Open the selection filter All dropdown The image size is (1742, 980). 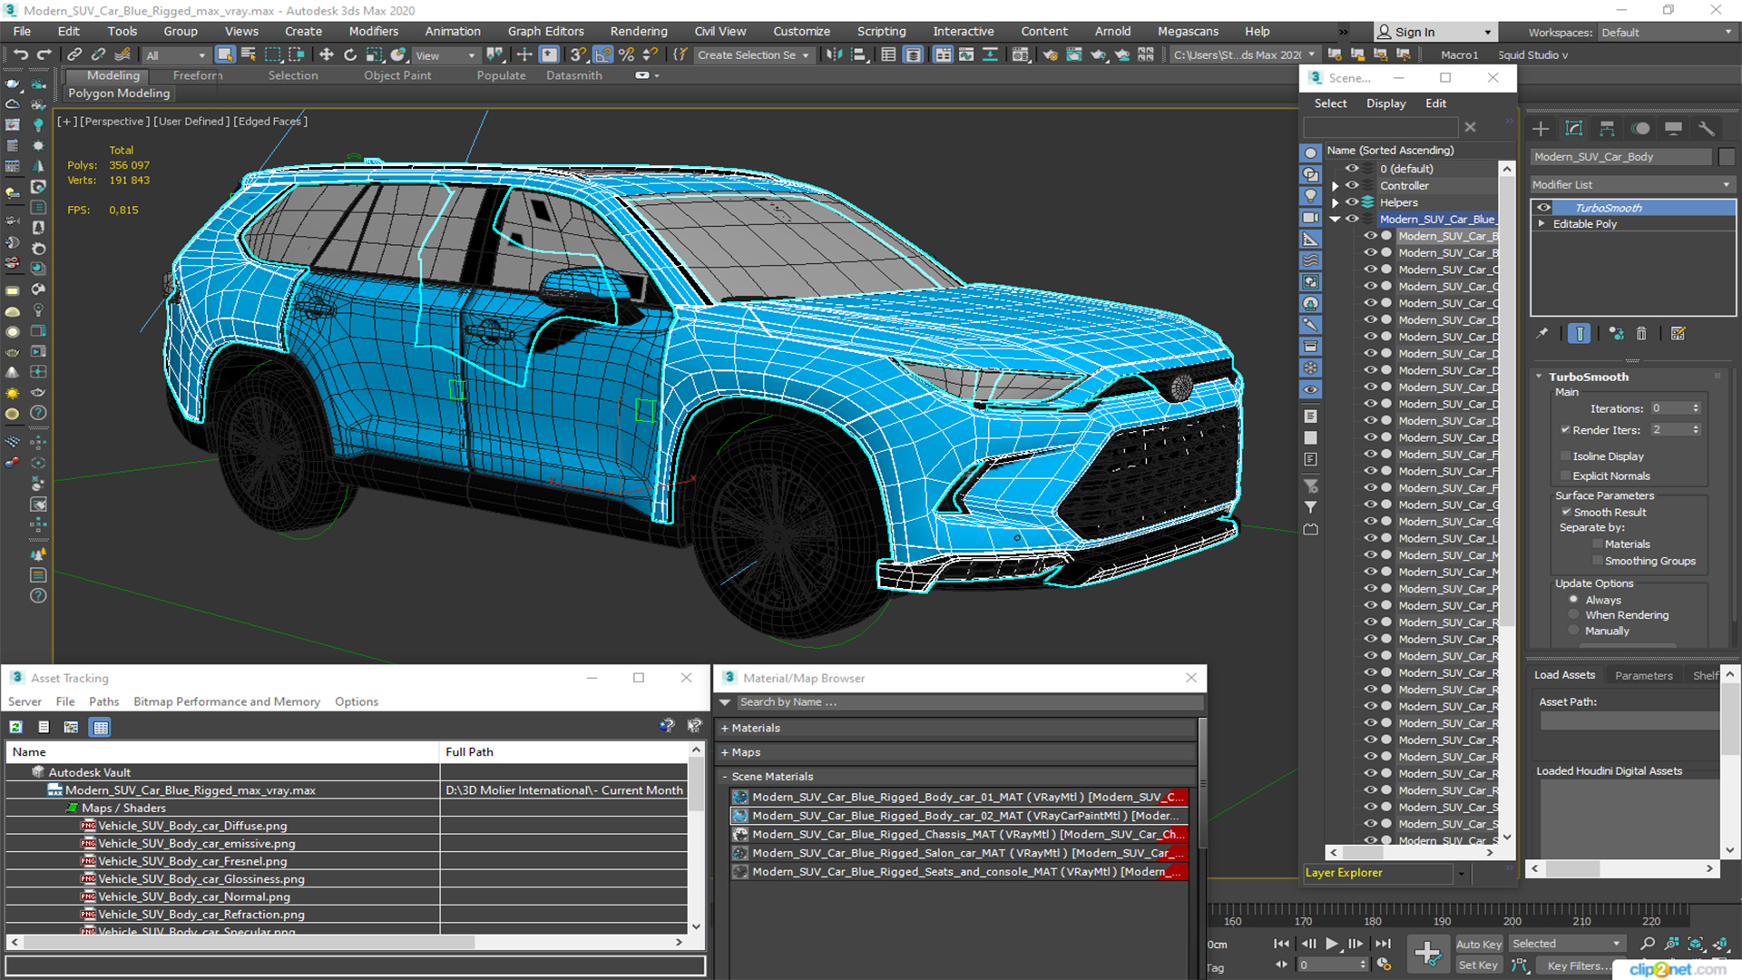coord(176,55)
